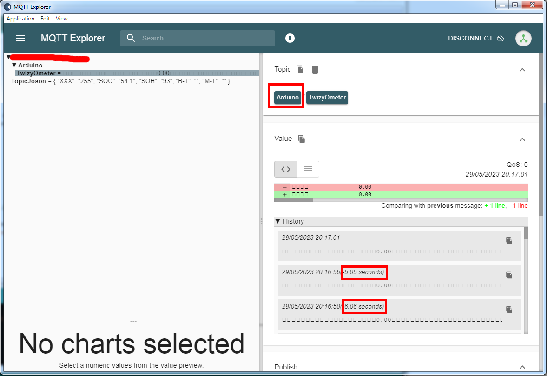Collapse the Arduino tree node
The width and height of the screenshot is (547, 376).
click(x=14, y=66)
